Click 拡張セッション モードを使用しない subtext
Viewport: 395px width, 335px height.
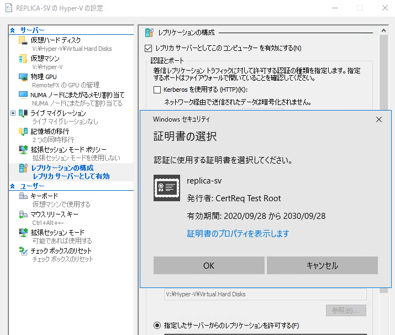pyautogui.click(x=76, y=158)
